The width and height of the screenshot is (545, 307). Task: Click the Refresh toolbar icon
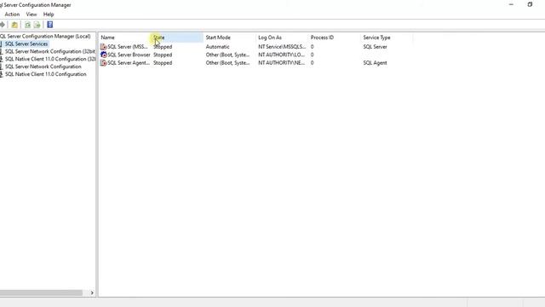[x=27, y=25]
